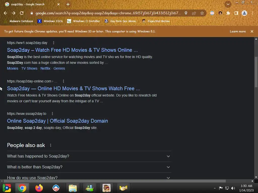Open Malware Database bookmark
Screen dimensions: 258x193
tap(21, 21)
